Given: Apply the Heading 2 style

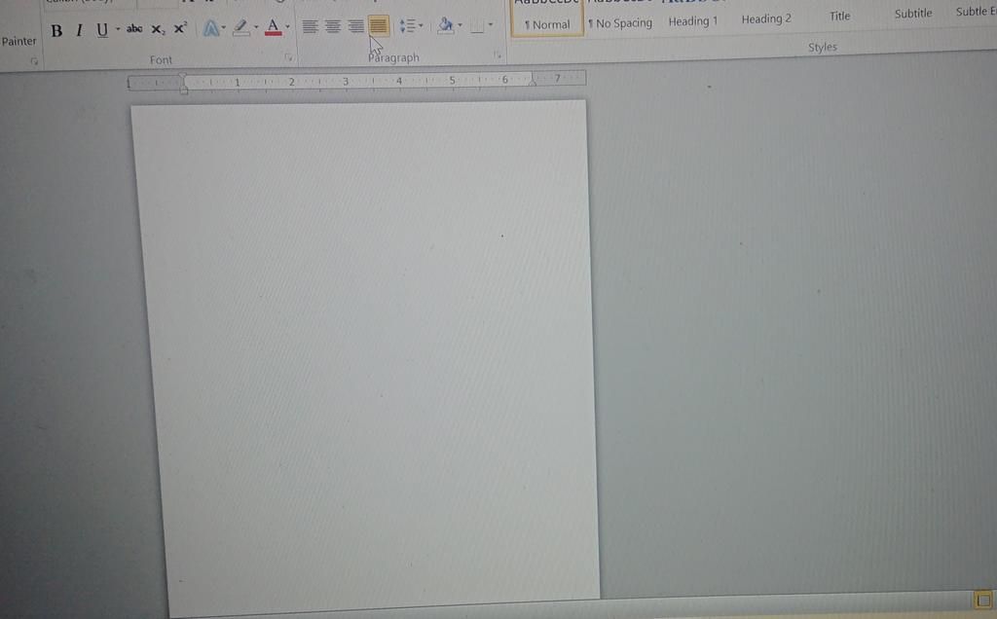Looking at the screenshot, I should click(766, 19).
